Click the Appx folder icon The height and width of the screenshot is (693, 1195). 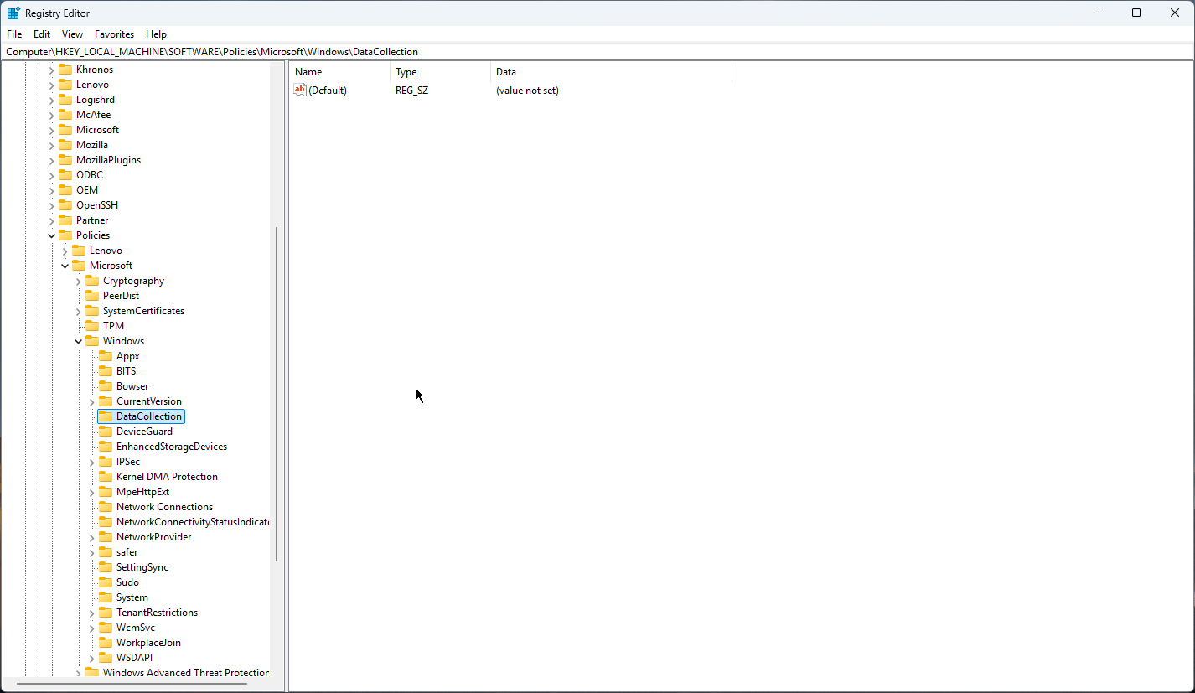click(x=106, y=356)
